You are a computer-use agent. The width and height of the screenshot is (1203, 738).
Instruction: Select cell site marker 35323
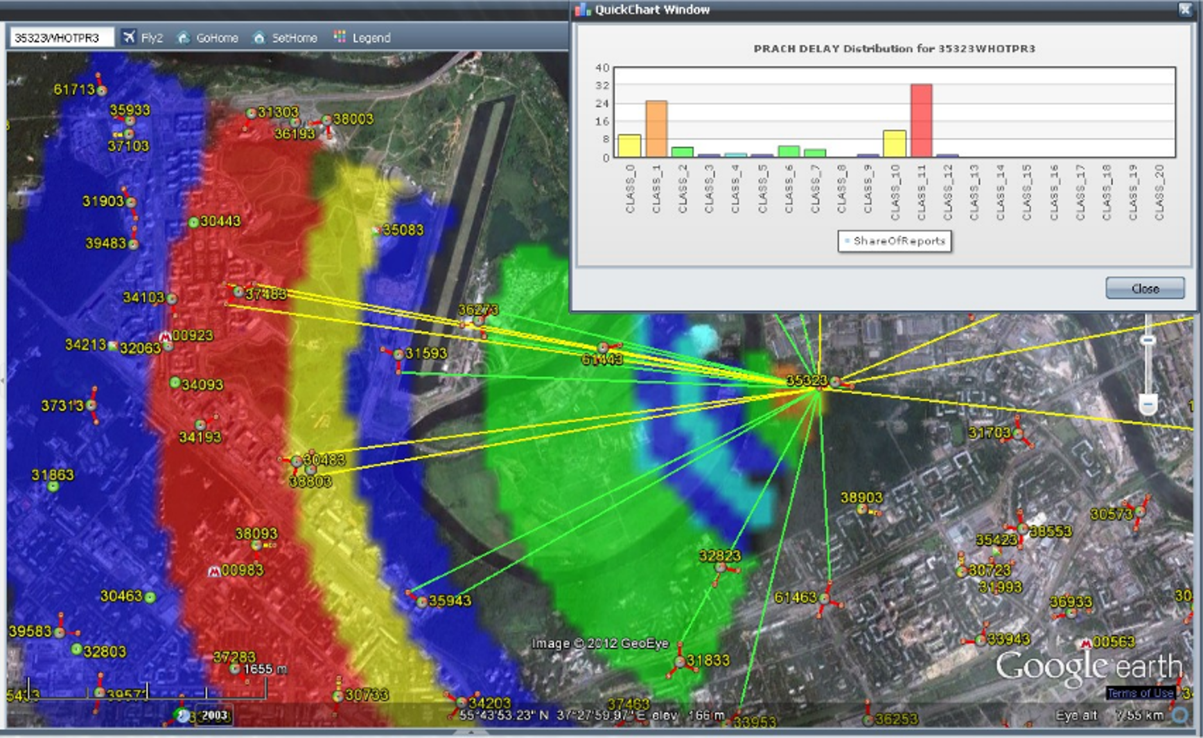835,381
